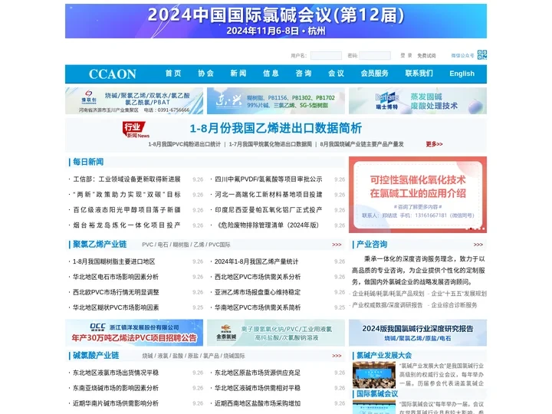Viewport: 552px width, 414px height.
Task: Click the 免费试用 link
Action: pyautogui.click(x=426, y=56)
